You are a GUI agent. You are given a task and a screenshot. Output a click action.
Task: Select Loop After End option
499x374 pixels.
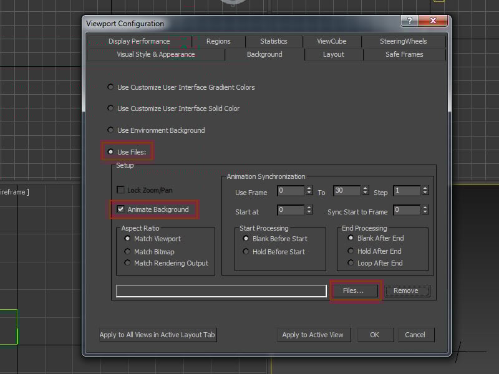(x=351, y=262)
